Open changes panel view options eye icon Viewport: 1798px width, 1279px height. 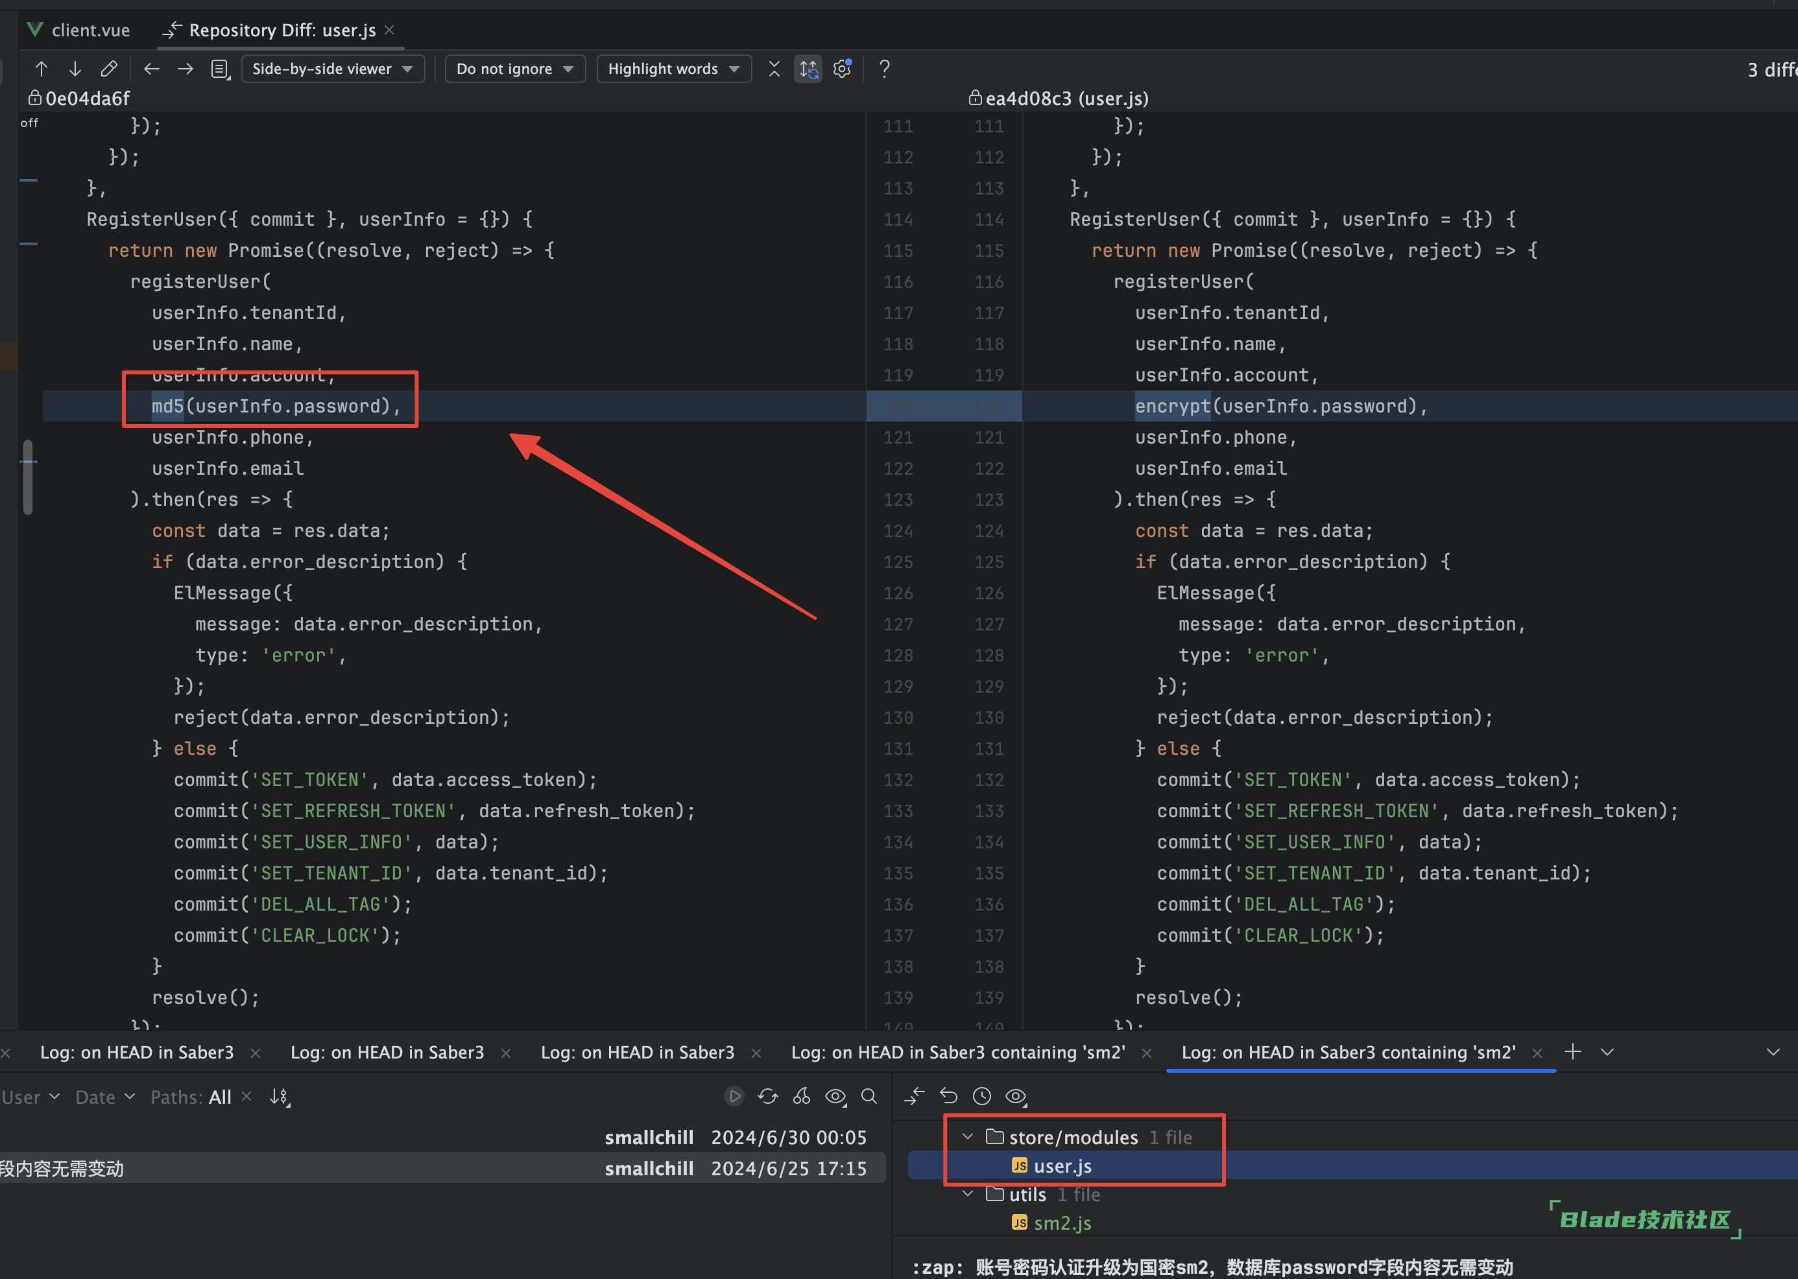(1017, 1096)
